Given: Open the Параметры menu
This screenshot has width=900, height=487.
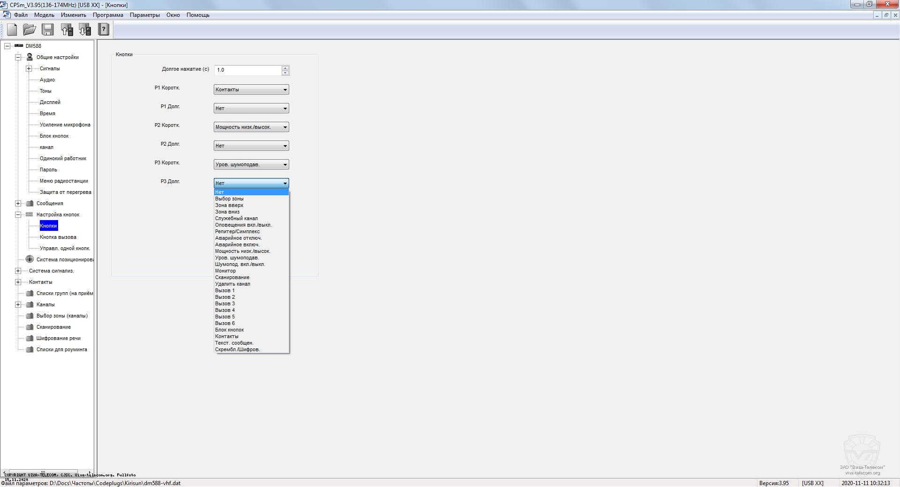Looking at the screenshot, I should tap(144, 15).
